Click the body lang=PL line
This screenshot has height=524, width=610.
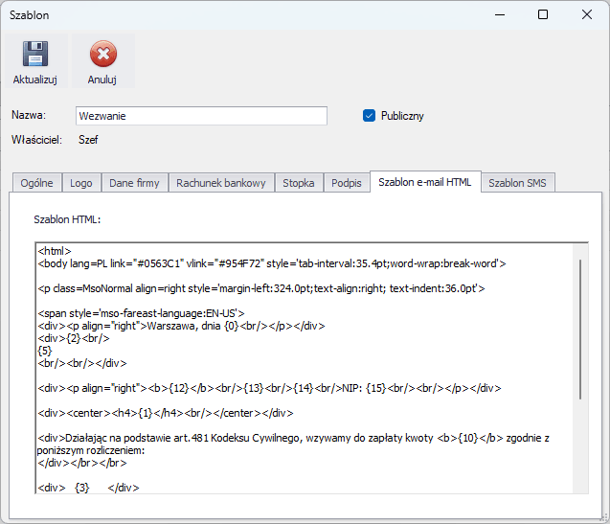[x=272, y=263]
